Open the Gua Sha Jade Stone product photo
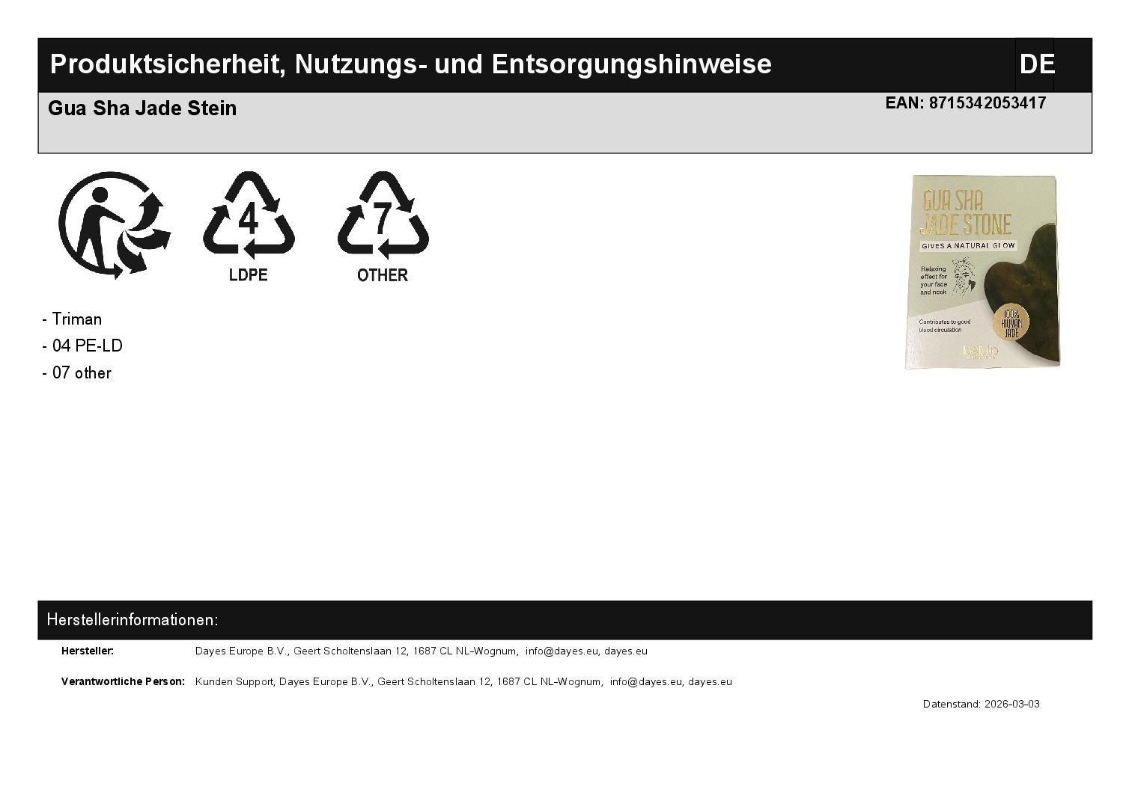Viewport: 1138px width, 804px height. (x=982, y=272)
